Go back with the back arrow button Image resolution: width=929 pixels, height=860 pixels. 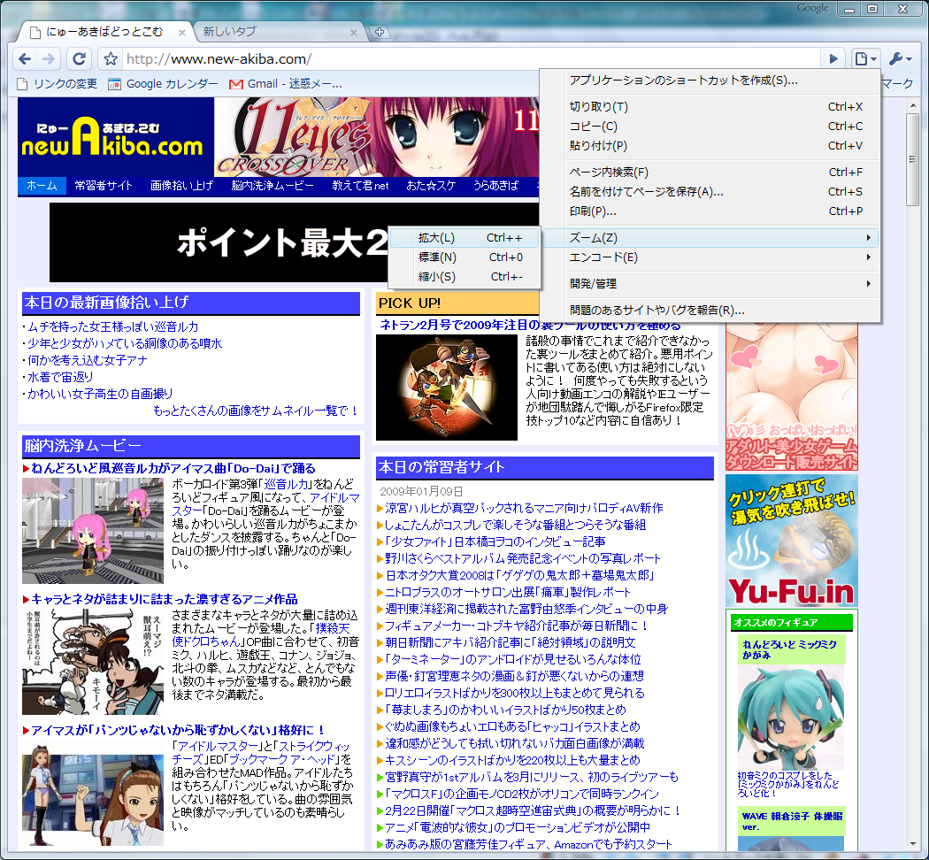coord(25,58)
